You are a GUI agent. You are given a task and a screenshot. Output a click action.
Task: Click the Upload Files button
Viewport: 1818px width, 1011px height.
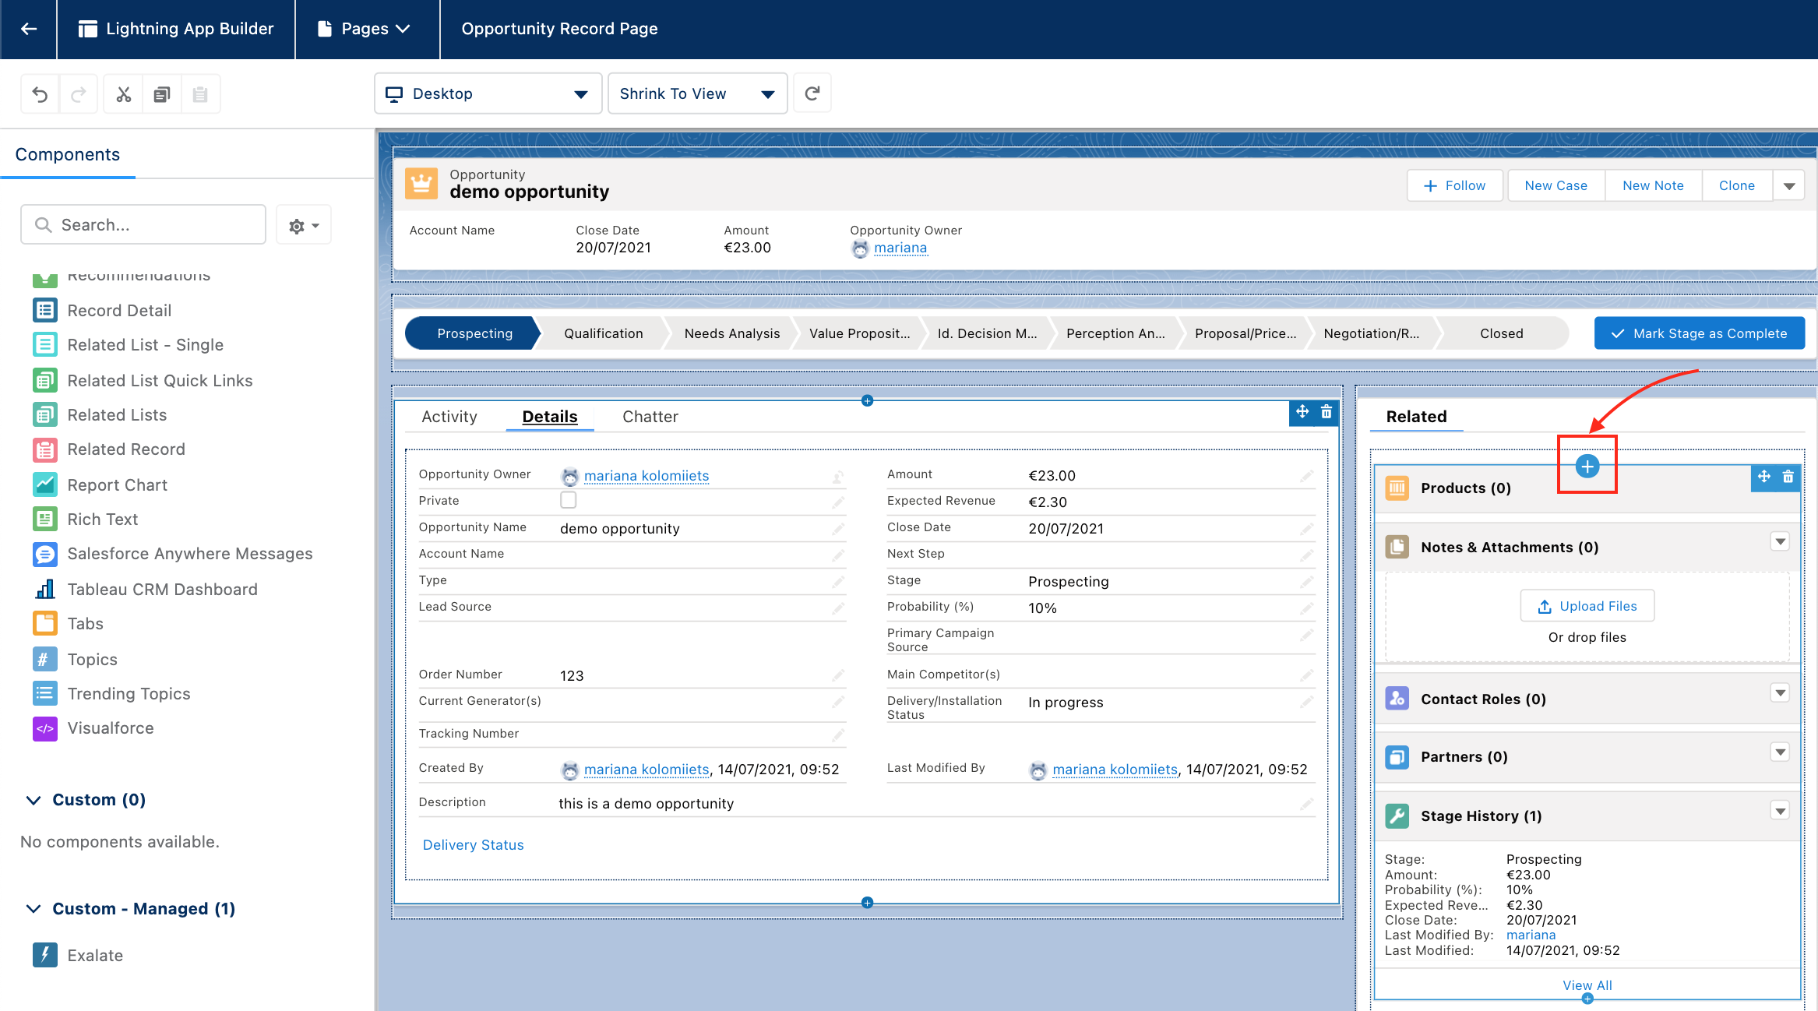tap(1587, 606)
